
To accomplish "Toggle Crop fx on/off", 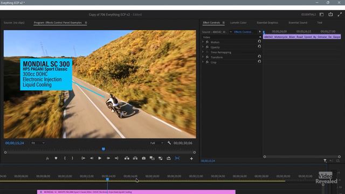I will (x=207, y=62).
